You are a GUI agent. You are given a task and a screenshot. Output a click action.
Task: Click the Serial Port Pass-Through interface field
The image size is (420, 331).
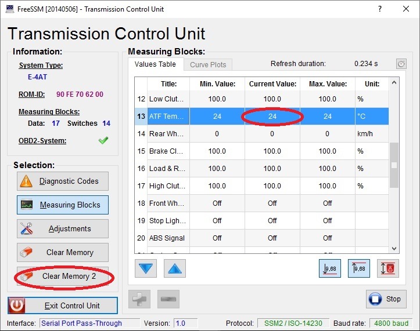[89, 323]
